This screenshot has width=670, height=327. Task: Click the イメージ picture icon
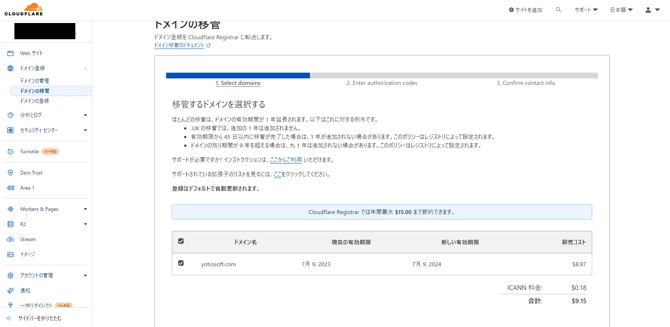tap(10, 255)
